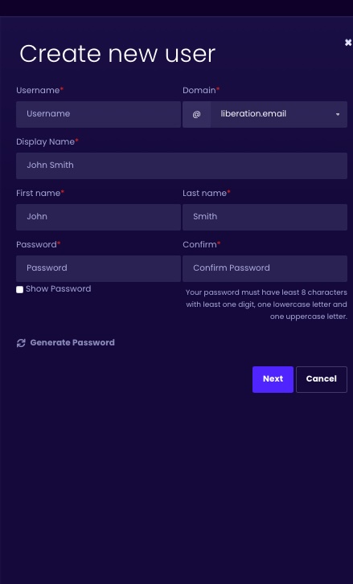Open the liberation.email domain selector

coord(279,114)
